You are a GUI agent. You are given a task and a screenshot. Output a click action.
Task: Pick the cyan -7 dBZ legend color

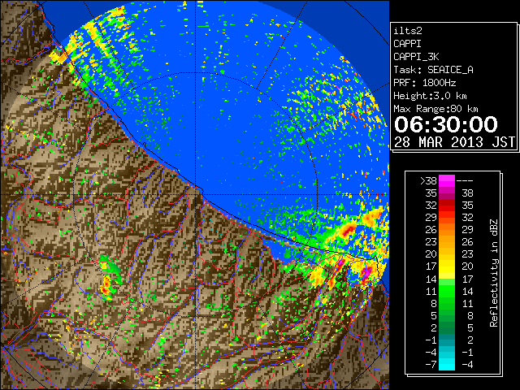(x=447, y=365)
